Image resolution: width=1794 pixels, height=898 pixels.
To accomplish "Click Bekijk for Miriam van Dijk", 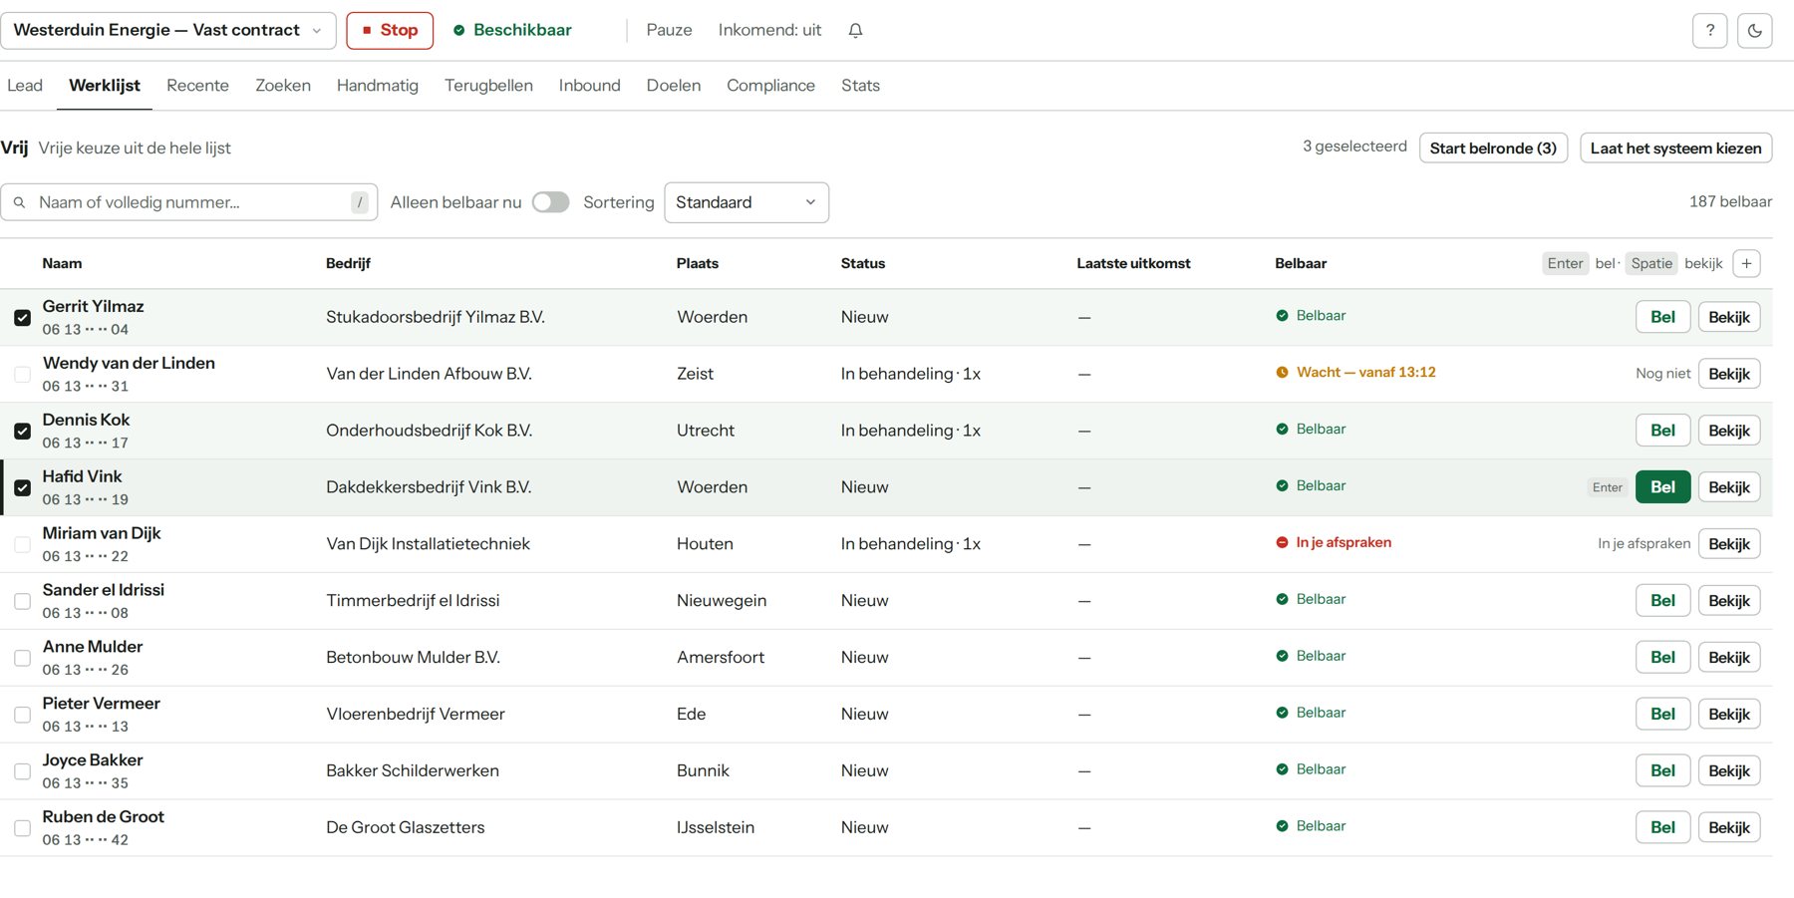I will (x=1729, y=544).
